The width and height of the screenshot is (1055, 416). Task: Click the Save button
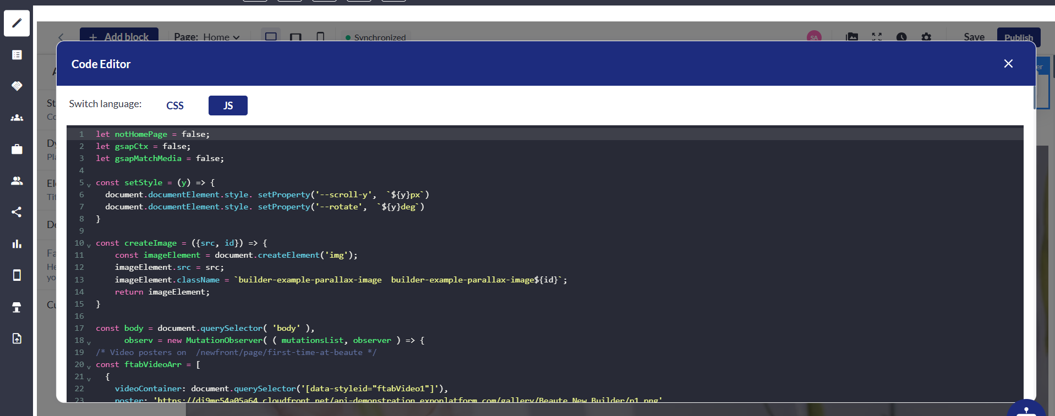[974, 37]
